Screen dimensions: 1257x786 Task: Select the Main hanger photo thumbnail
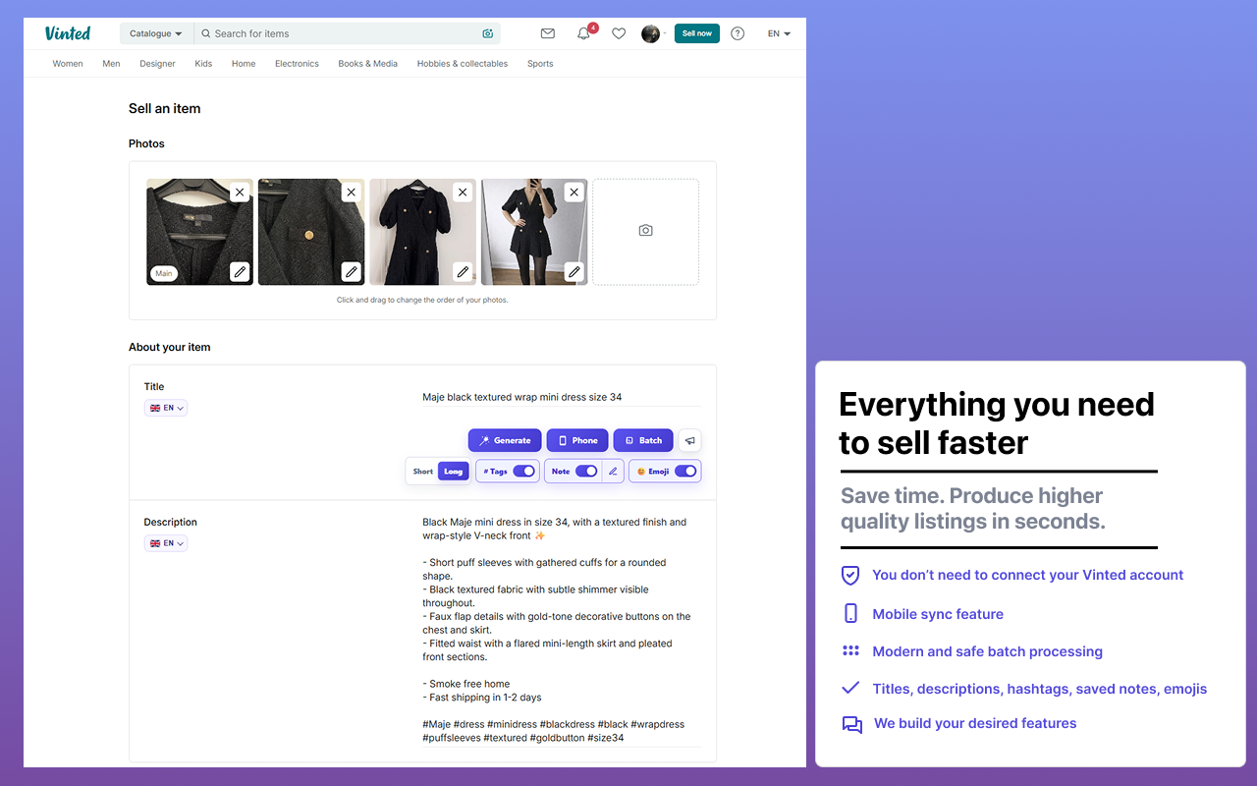click(199, 232)
